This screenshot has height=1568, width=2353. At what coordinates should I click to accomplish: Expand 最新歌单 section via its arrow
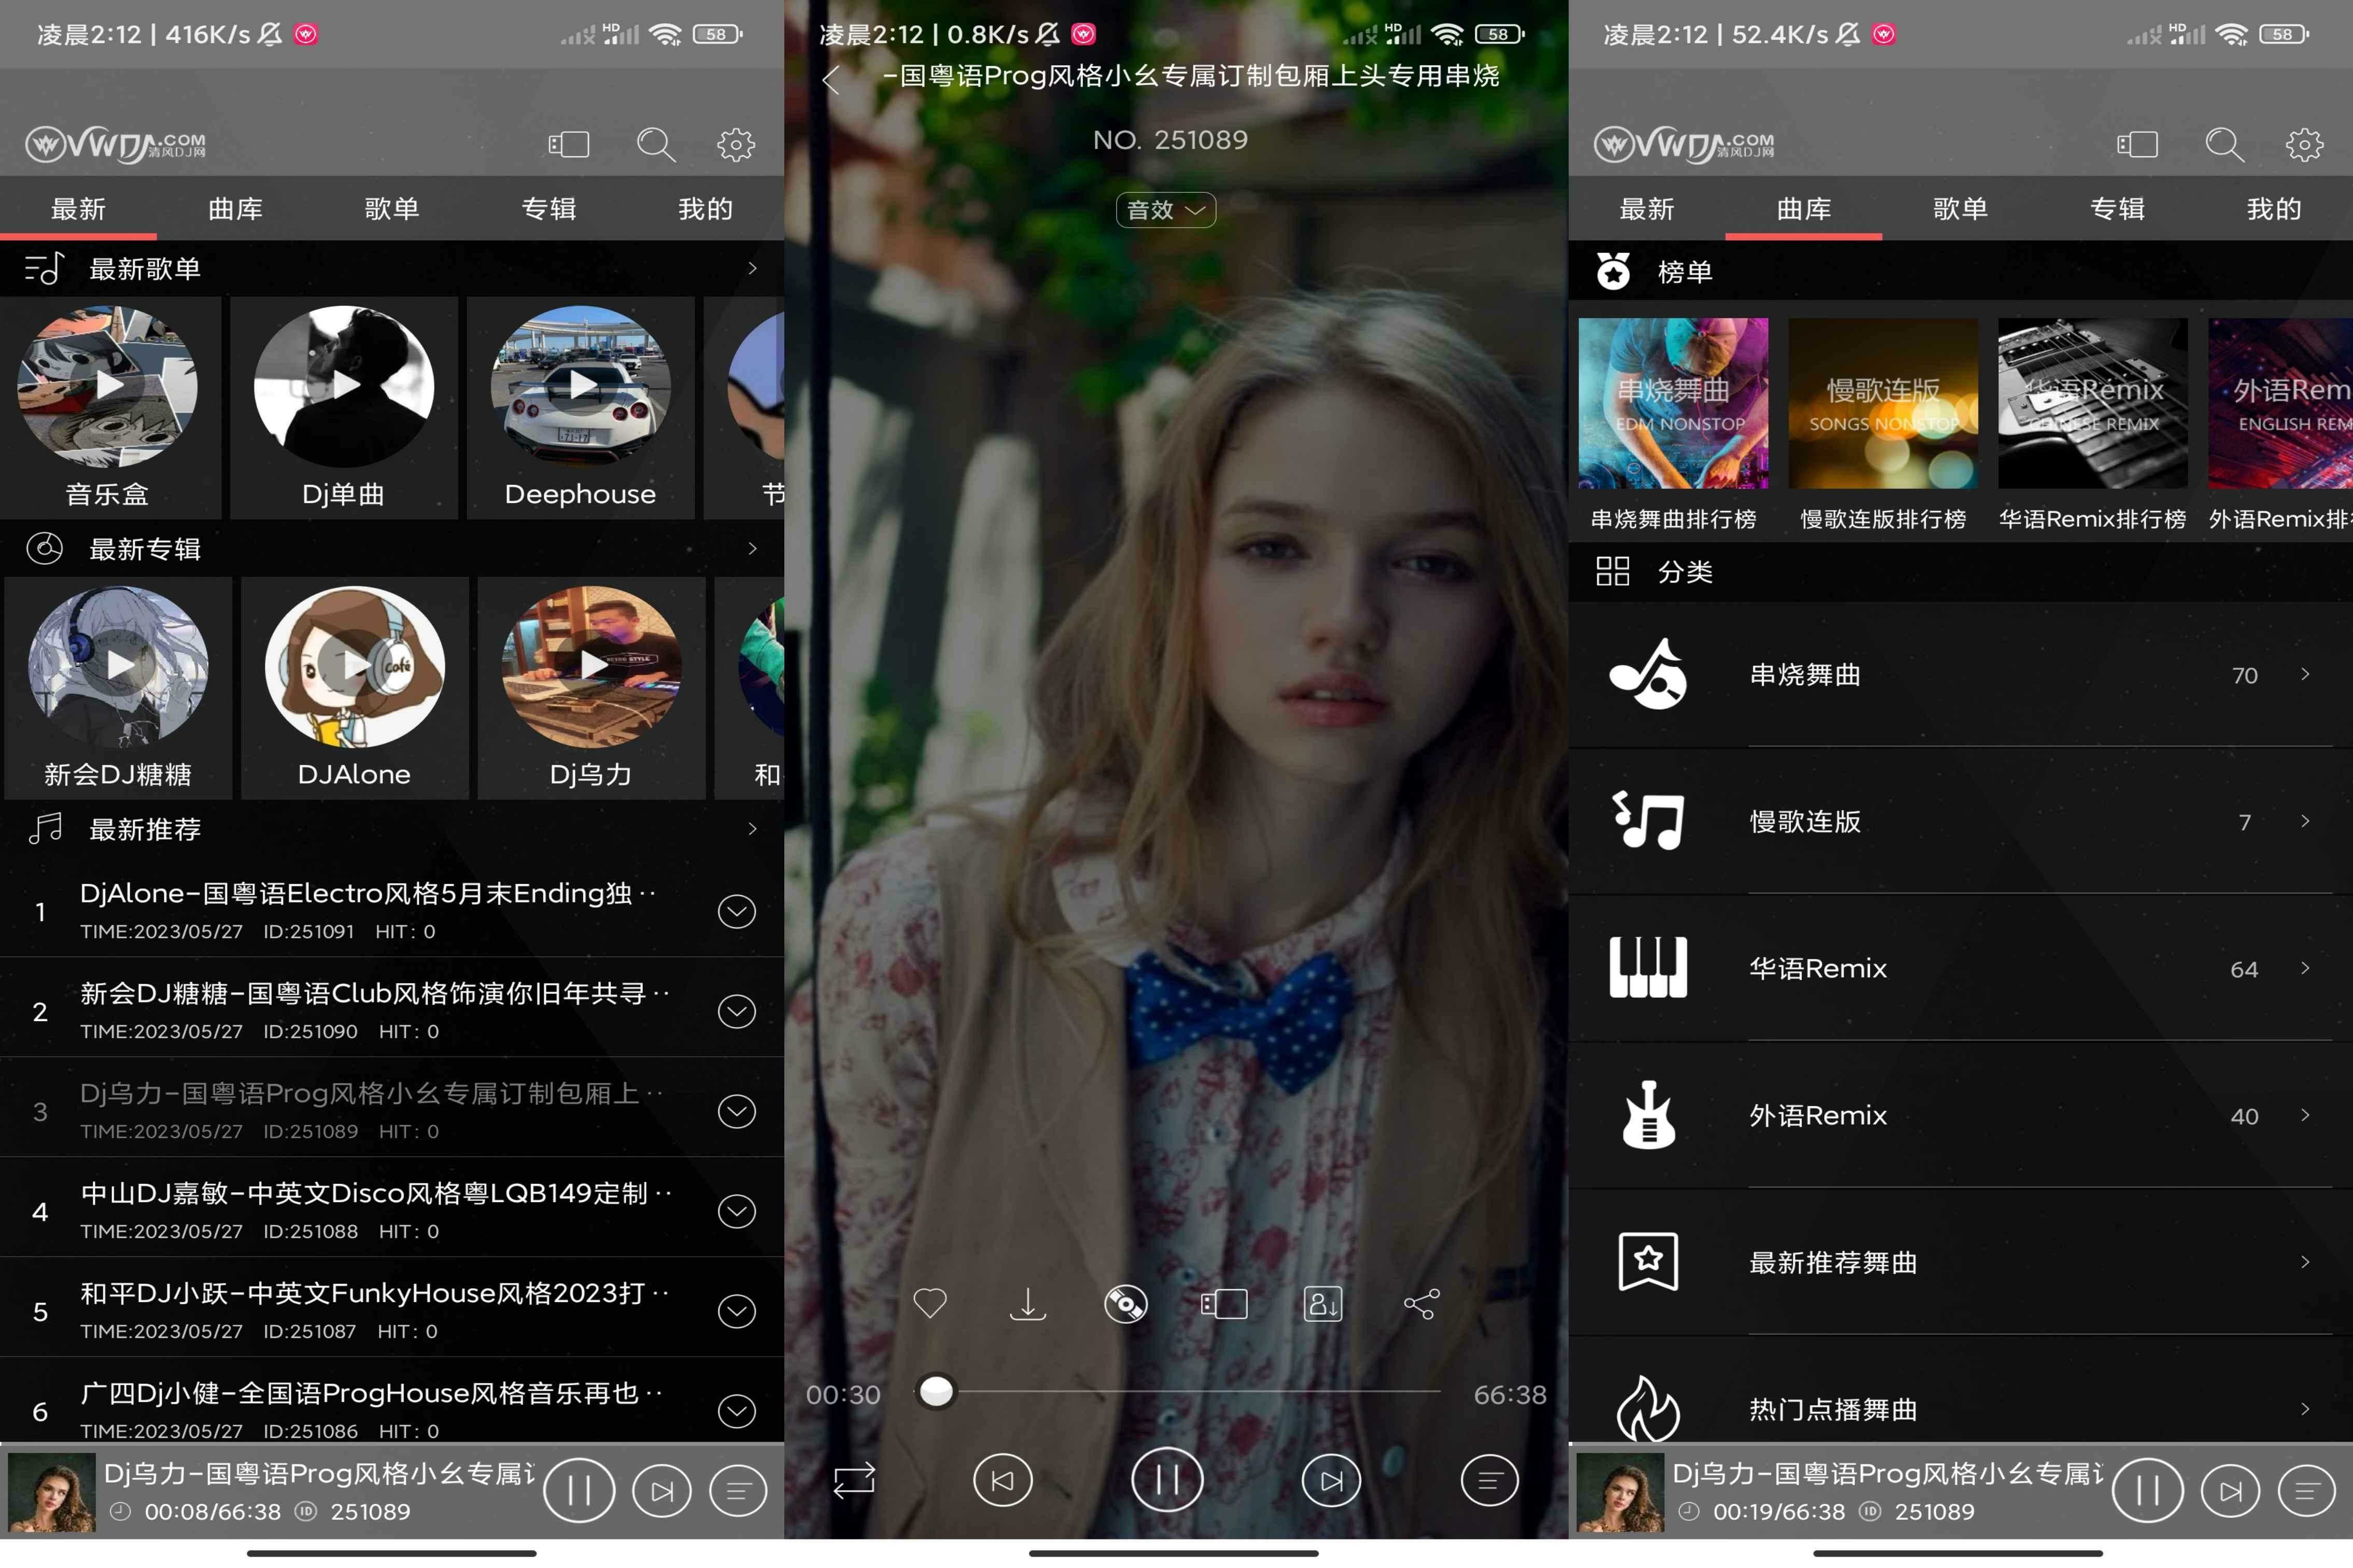point(752,268)
